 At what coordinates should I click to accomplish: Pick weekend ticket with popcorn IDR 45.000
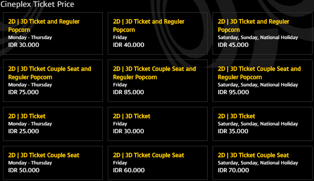pyautogui.click(x=262, y=33)
